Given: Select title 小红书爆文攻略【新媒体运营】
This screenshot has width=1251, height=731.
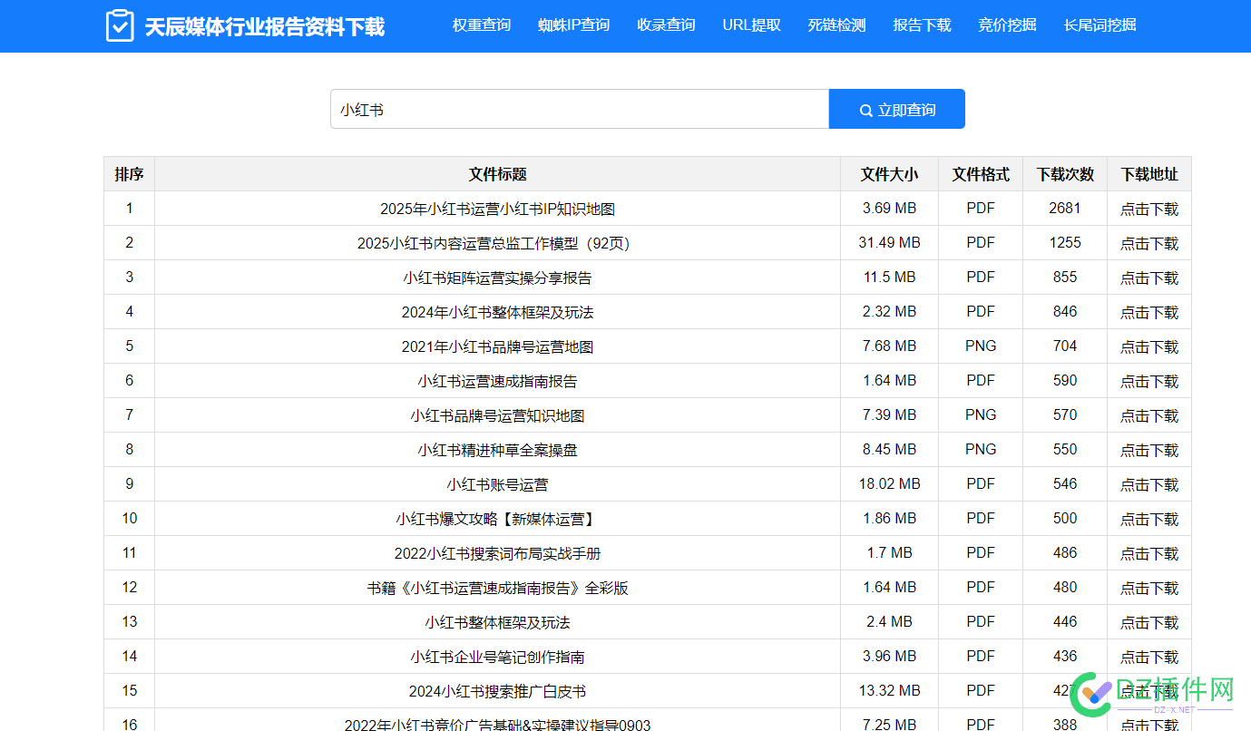Looking at the screenshot, I should pyautogui.click(x=498, y=519).
